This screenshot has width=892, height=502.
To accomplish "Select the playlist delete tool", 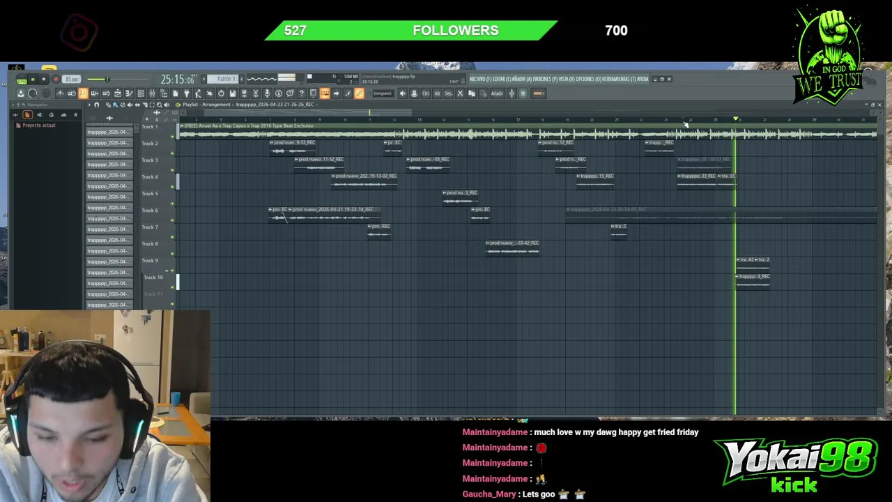I will point(123,105).
